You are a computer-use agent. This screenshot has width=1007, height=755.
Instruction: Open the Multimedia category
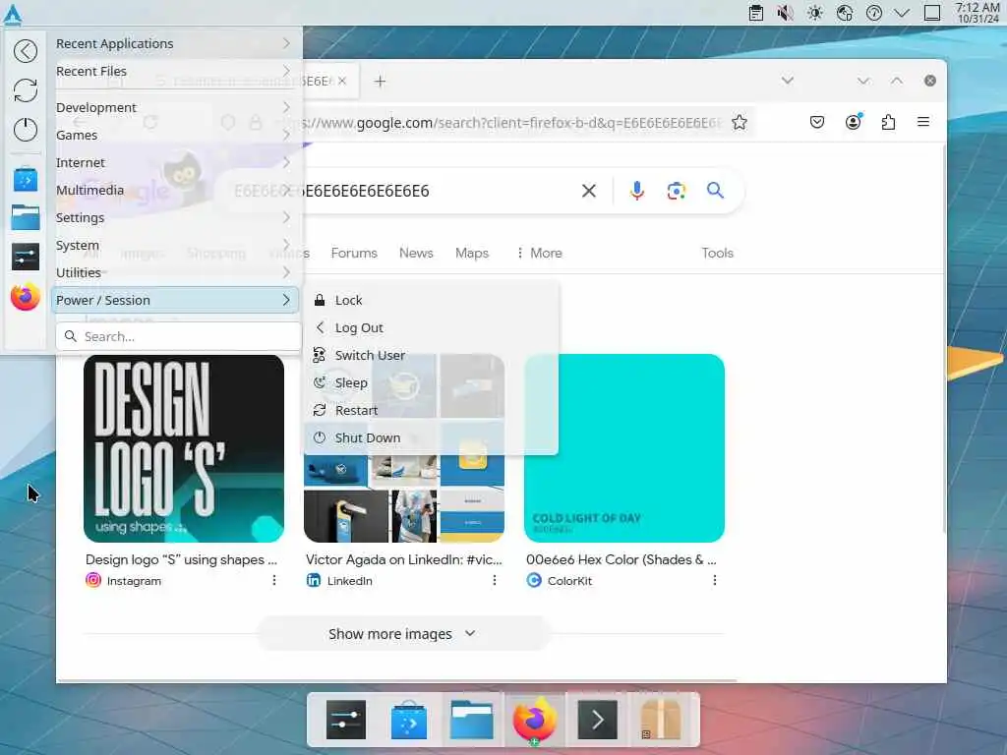point(174,190)
